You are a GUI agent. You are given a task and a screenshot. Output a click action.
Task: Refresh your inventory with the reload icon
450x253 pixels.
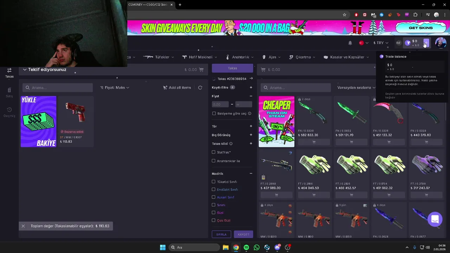pos(200,87)
